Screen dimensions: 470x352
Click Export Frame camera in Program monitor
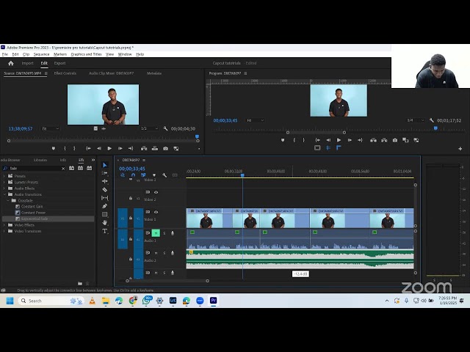tap(395, 140)
